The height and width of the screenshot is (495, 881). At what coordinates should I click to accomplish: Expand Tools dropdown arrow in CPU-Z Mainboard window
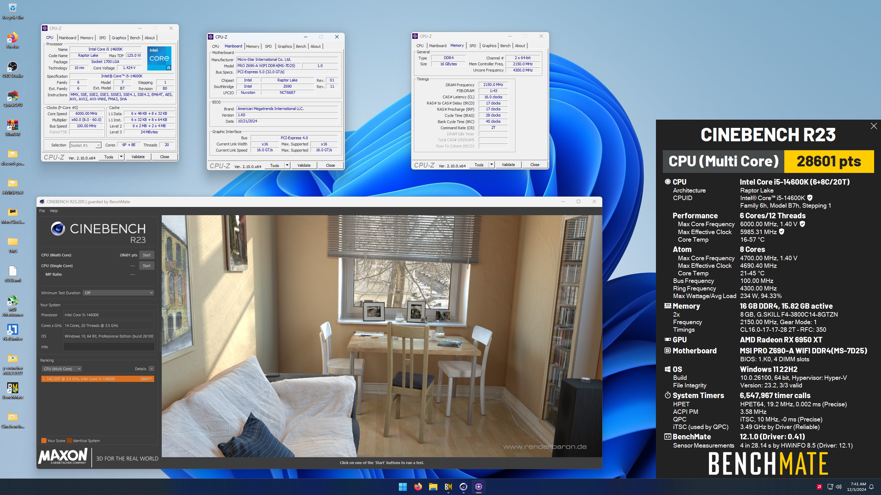pyautogui.click(x=287, y=165)
